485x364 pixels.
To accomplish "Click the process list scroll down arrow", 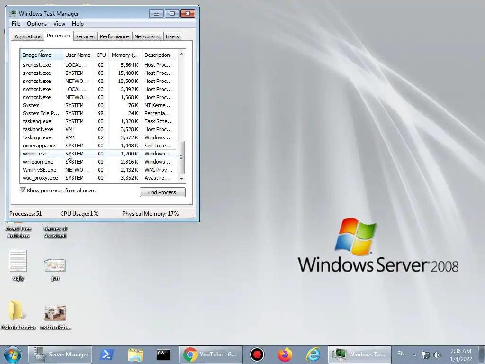I will (181, 179).
